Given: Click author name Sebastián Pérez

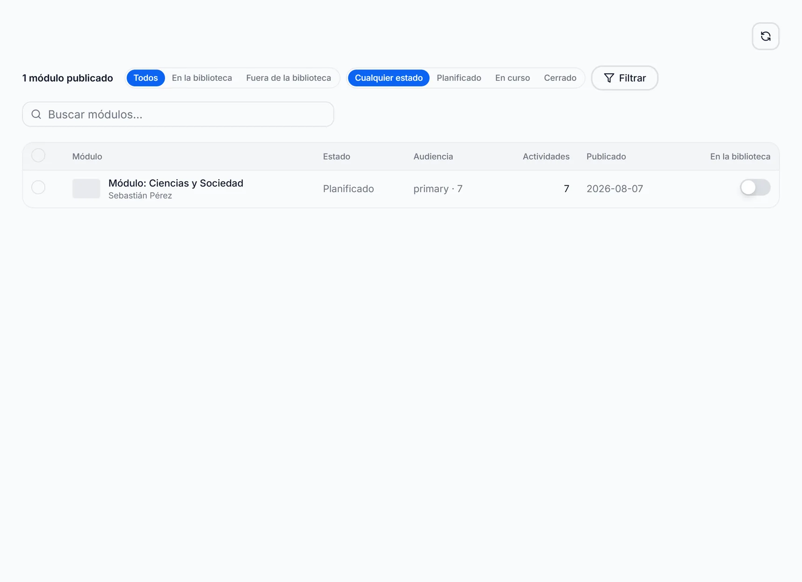Looking at the screenshot, I should pyautogui.click(x=140, y=195).
